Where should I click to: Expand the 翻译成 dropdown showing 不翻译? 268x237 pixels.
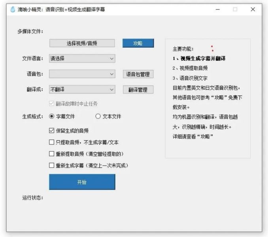82,89
